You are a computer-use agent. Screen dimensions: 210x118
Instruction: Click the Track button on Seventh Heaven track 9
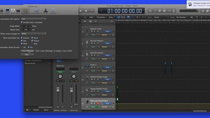pos(107,43)
